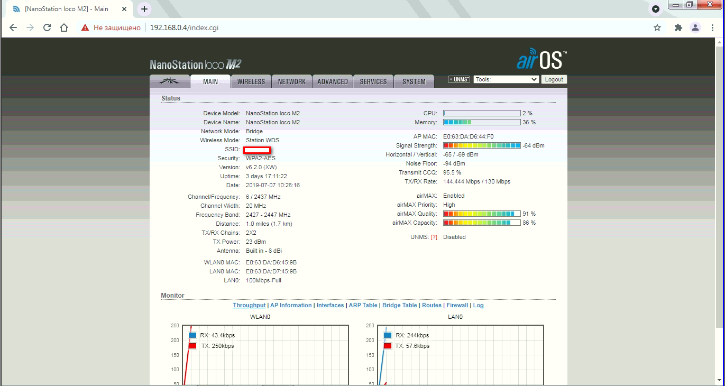Click the LAN0 throughput graph
The height and width of the screenshot is (386, 725).
click(x=461, y=355)
